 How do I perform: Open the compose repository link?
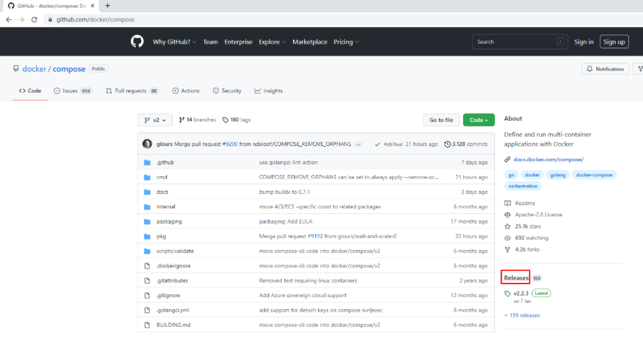(x=69, y=69)
